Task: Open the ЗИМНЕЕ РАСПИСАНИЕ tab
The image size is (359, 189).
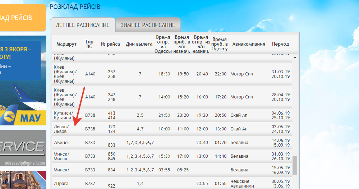Action: pyautogui.click(x=148, y=25)
